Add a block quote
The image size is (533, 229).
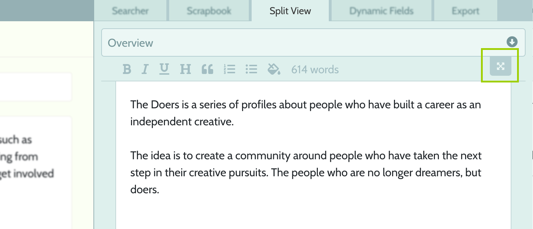click(x=207, y=69)
